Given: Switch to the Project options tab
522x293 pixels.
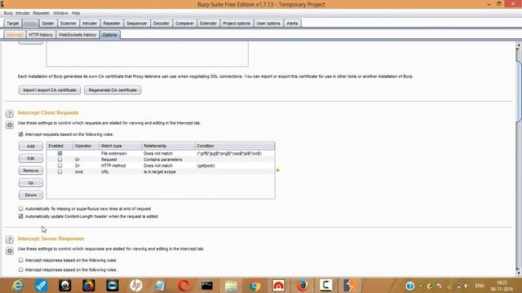Looking at the screenshot, I should click(237, 24).
